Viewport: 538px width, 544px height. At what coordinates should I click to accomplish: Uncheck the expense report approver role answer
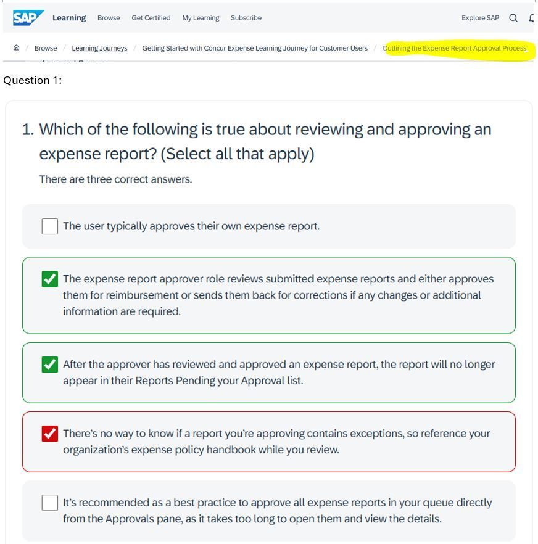point(49,279)
